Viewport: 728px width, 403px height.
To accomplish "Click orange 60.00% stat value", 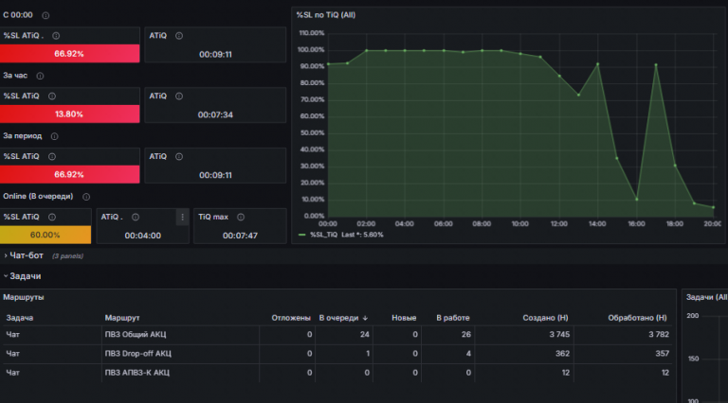I will (x=45, y=235).
